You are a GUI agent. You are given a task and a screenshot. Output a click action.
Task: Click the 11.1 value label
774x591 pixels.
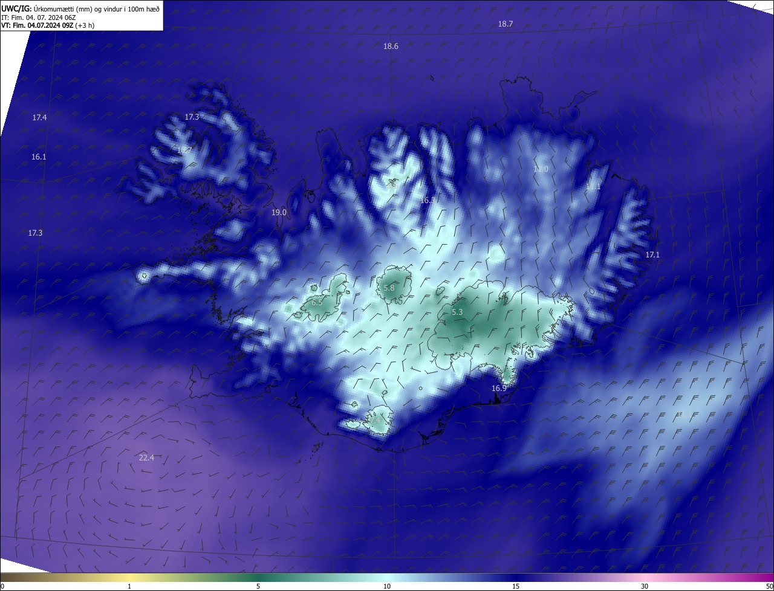click(593, 187)
